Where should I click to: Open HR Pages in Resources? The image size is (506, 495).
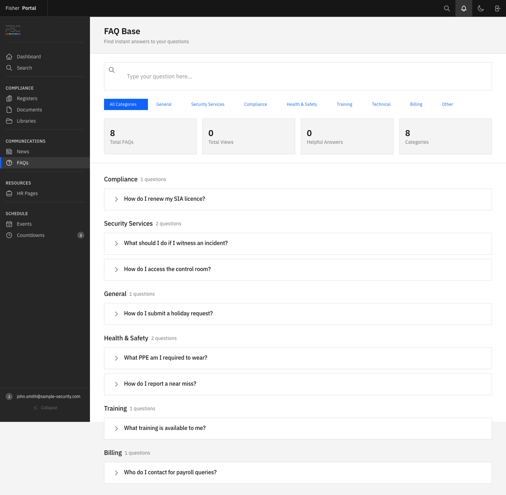click(27, 193)
